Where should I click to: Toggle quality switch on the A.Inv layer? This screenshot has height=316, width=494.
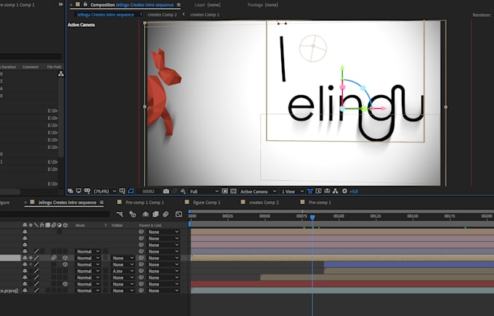(36, 271)
